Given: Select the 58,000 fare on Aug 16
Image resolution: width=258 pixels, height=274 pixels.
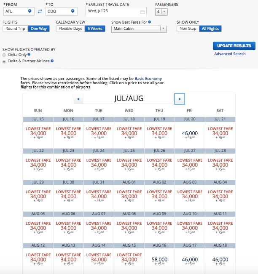Looking at the screenshot, I should pos(159,260).
